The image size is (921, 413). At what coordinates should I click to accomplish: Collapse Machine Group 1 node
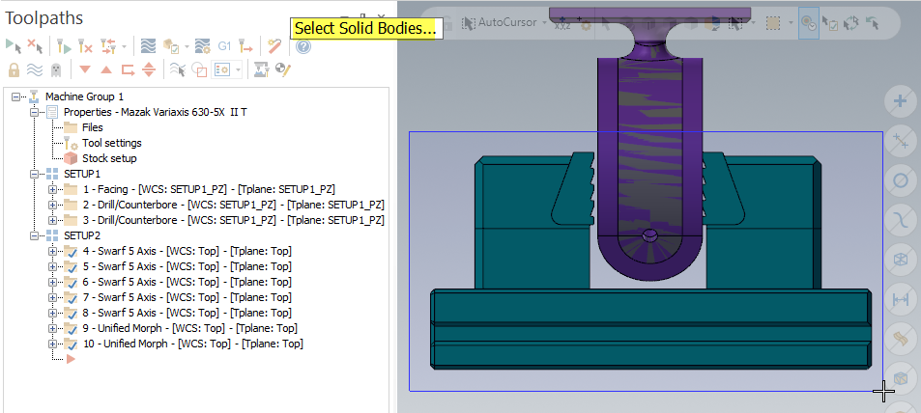pos(15,96)
